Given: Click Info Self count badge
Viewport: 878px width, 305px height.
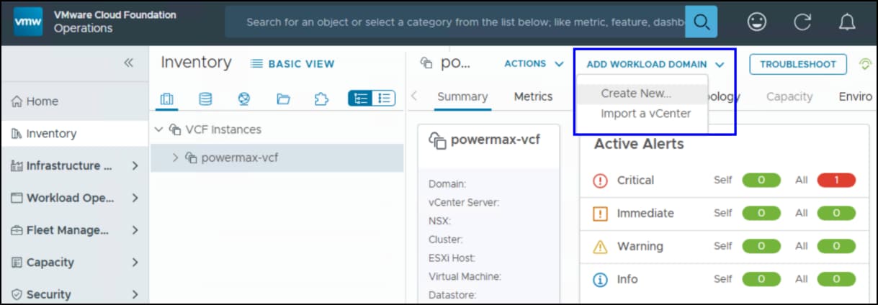Looking at the screenshot, I should pos(761,278).
